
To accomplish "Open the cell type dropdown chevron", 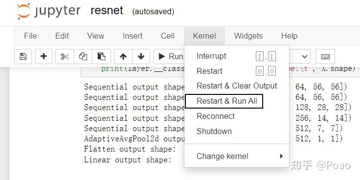I will (x=304, y=56).
